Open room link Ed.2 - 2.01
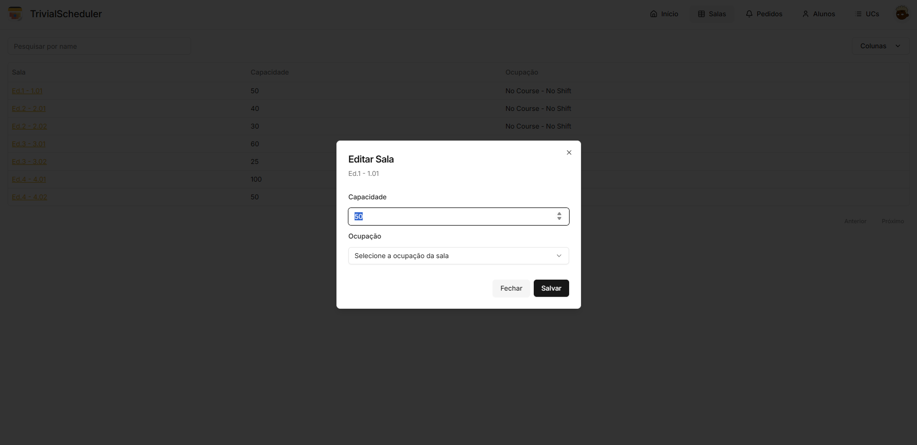 click(29, 109)
